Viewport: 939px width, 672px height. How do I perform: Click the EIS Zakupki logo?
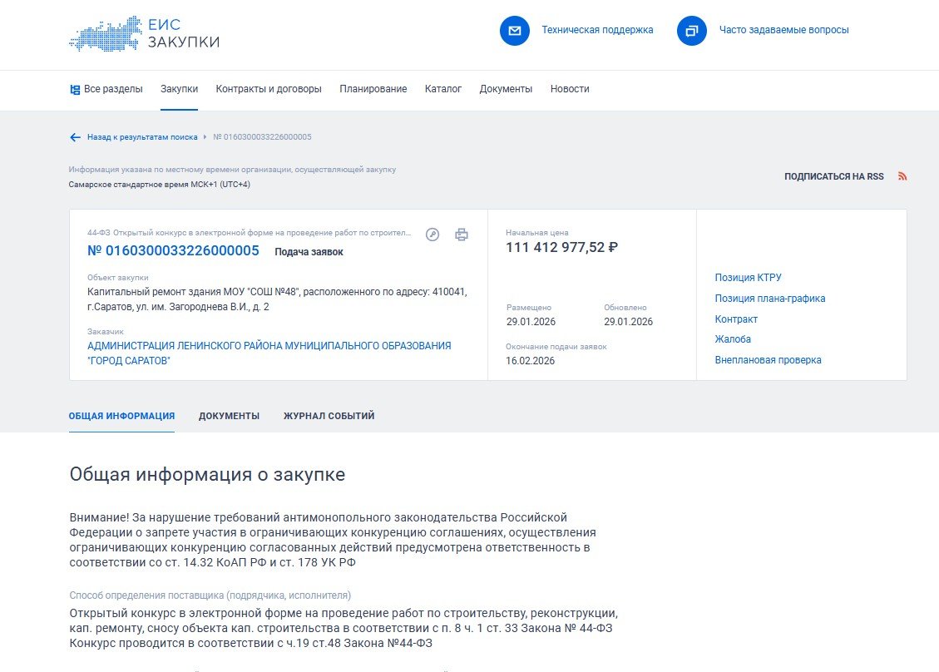click(x=144, y=33)
